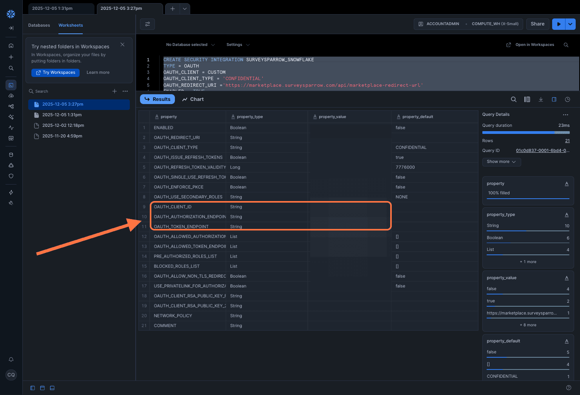Search within the results table

tap(513, 99)
